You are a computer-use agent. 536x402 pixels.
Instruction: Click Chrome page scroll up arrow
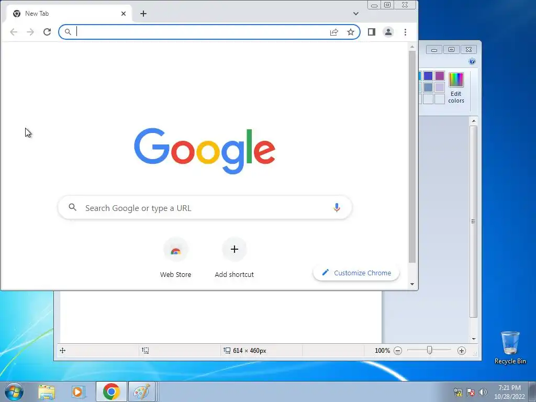point(412,47)
